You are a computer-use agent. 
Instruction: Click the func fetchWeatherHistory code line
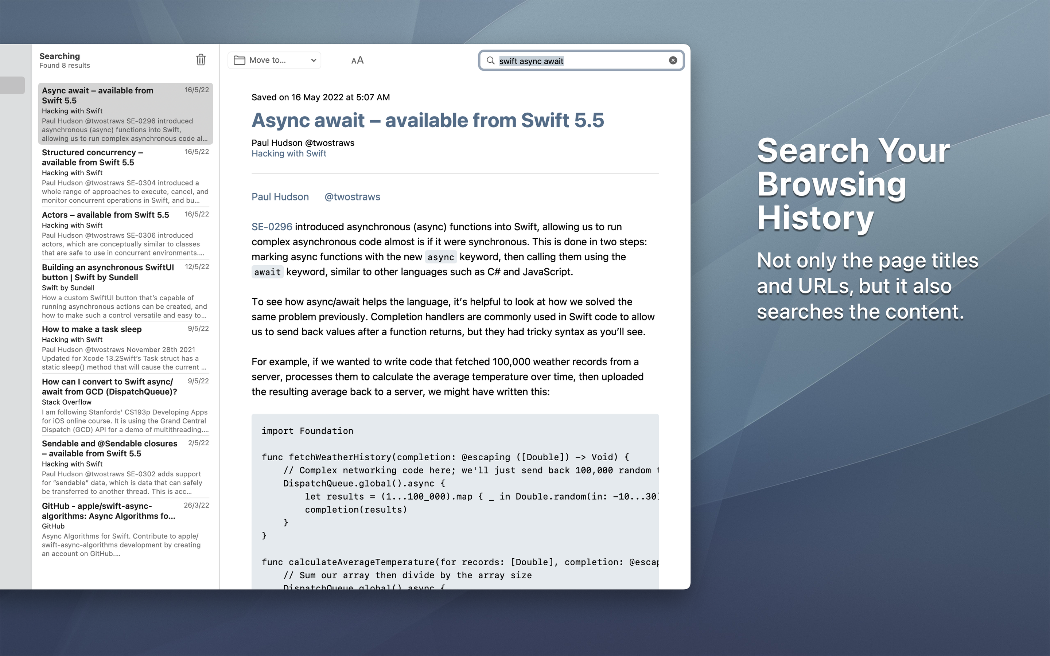tap(445, 457)
